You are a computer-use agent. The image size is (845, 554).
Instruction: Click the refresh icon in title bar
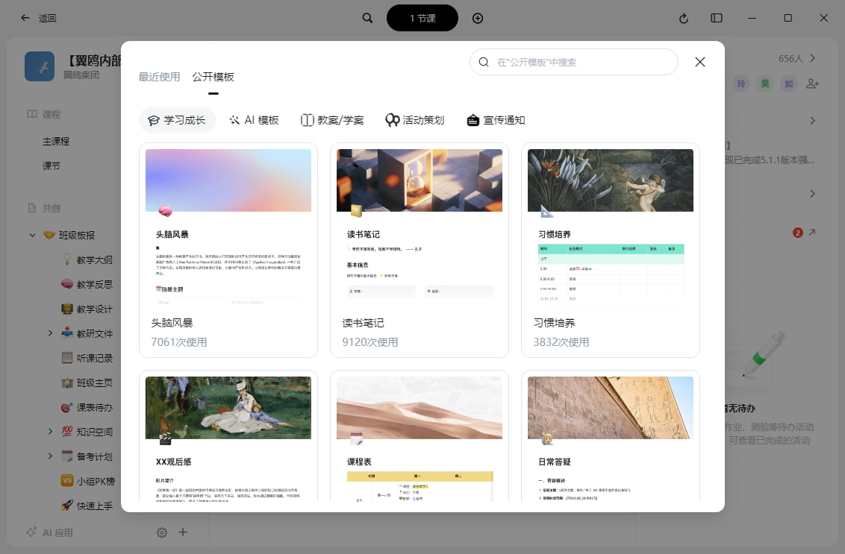tap(683, 19)
